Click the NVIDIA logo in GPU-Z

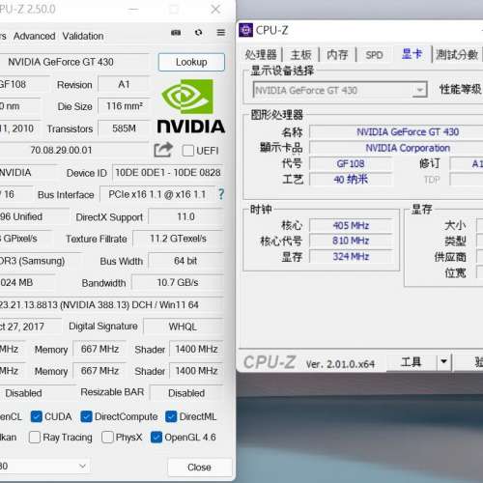191,106
